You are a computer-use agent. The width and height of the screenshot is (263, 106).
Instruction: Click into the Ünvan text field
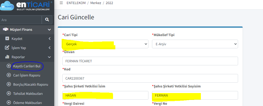pyautogui.click(x=150, y=61)
